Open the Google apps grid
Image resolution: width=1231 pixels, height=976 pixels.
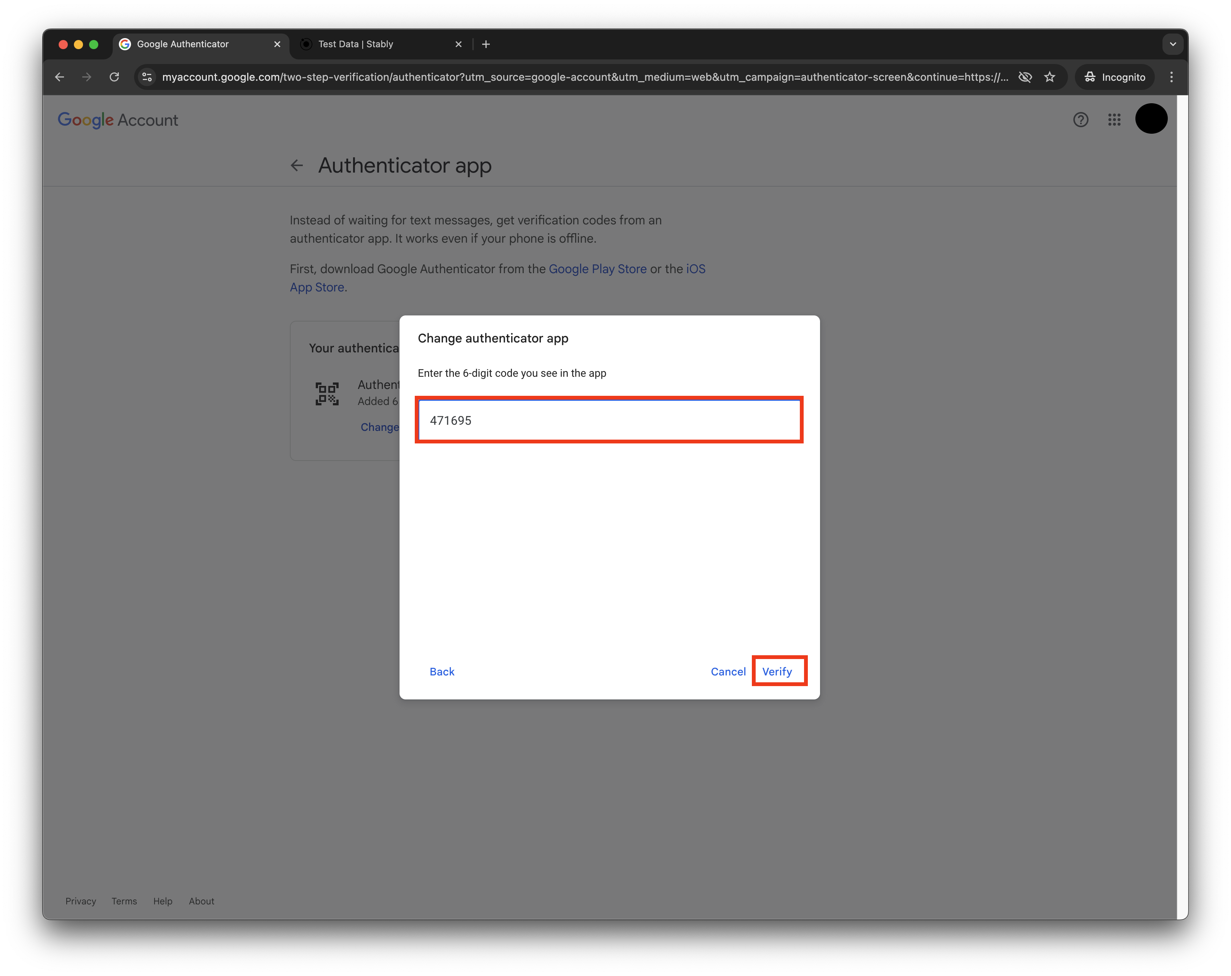pos(1114,119)
